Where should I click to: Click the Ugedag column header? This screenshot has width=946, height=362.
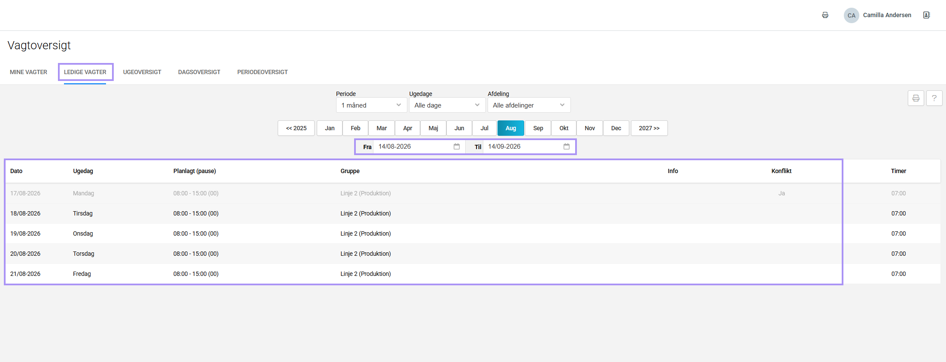point(83,171)
